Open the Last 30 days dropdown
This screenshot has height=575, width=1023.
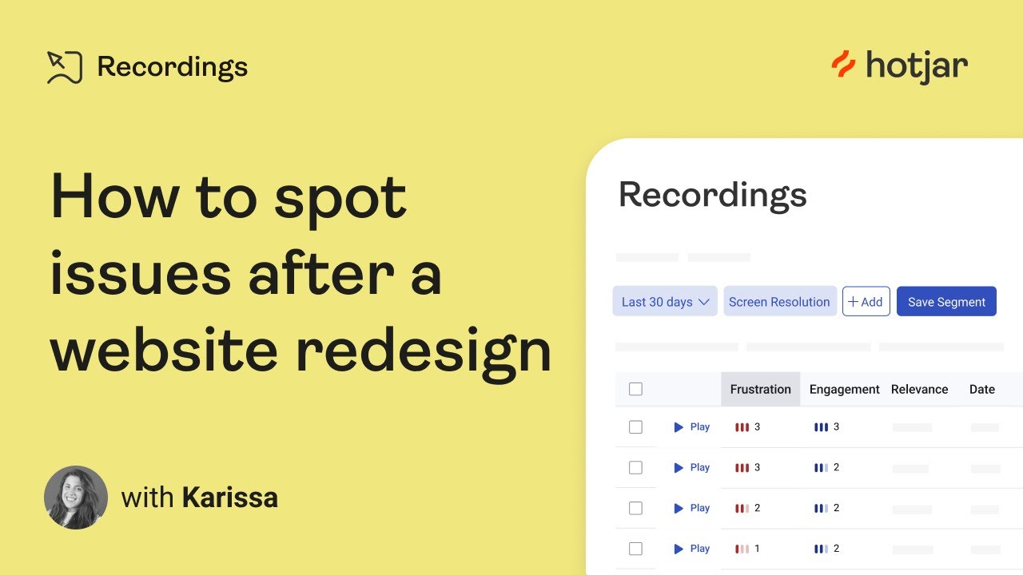pos(664,302)
